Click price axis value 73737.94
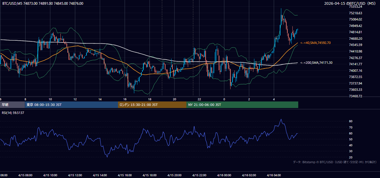 click(x=355, y=83)
